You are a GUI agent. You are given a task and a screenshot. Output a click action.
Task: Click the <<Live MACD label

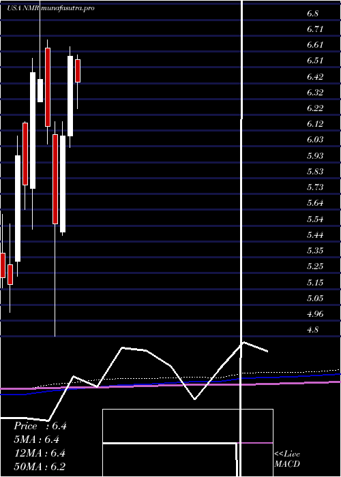(287, 459)
